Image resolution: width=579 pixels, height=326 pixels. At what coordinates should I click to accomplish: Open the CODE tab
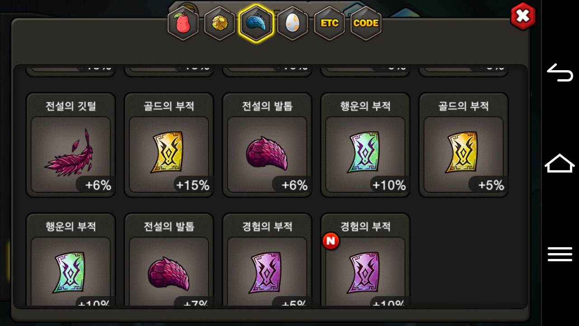(366, 24)
